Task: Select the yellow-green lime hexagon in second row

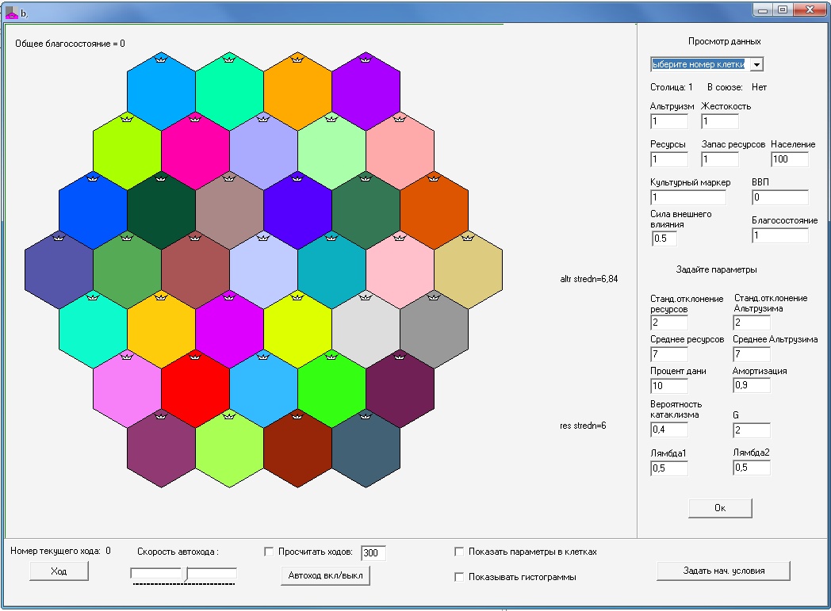Action: point(127,151)
